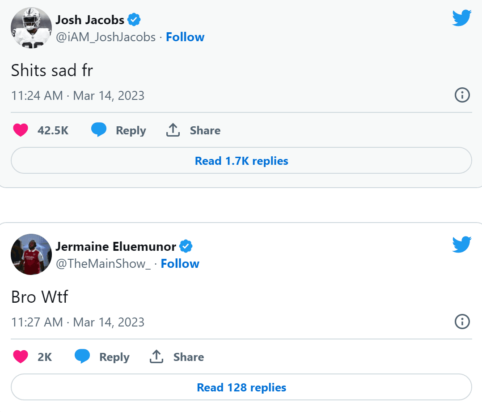Click info icon on Jermaine Eluemunor tweet
Image resolution: width=482 pixels, height=412 pixels.
pyautogui.click(x=462, y=322)
